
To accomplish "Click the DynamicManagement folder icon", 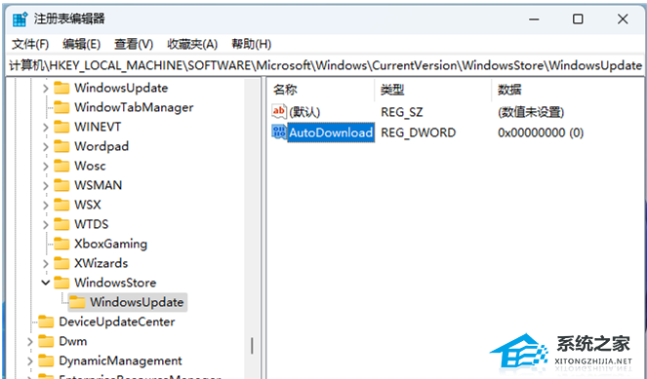I will [46, 360].
